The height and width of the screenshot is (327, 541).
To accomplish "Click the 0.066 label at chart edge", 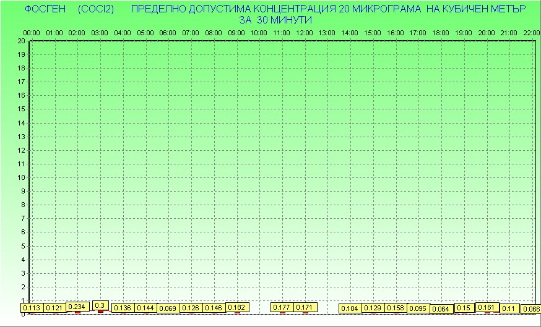I will coord(531,309).
